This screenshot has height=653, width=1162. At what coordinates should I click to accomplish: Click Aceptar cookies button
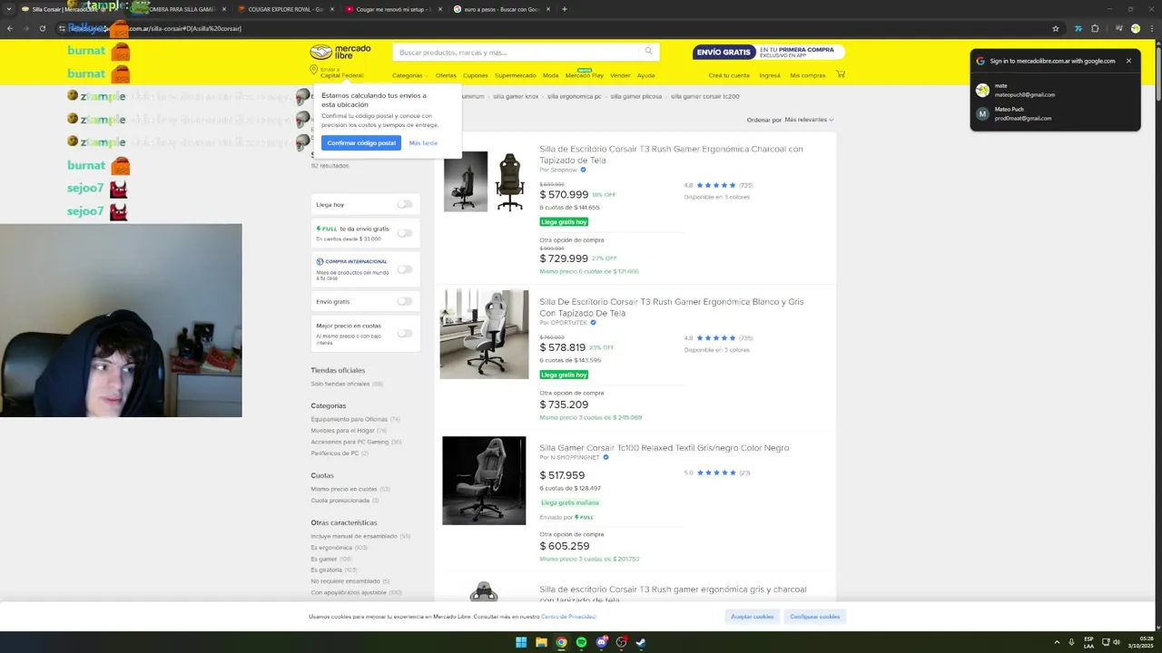click(x=752, y=617)
